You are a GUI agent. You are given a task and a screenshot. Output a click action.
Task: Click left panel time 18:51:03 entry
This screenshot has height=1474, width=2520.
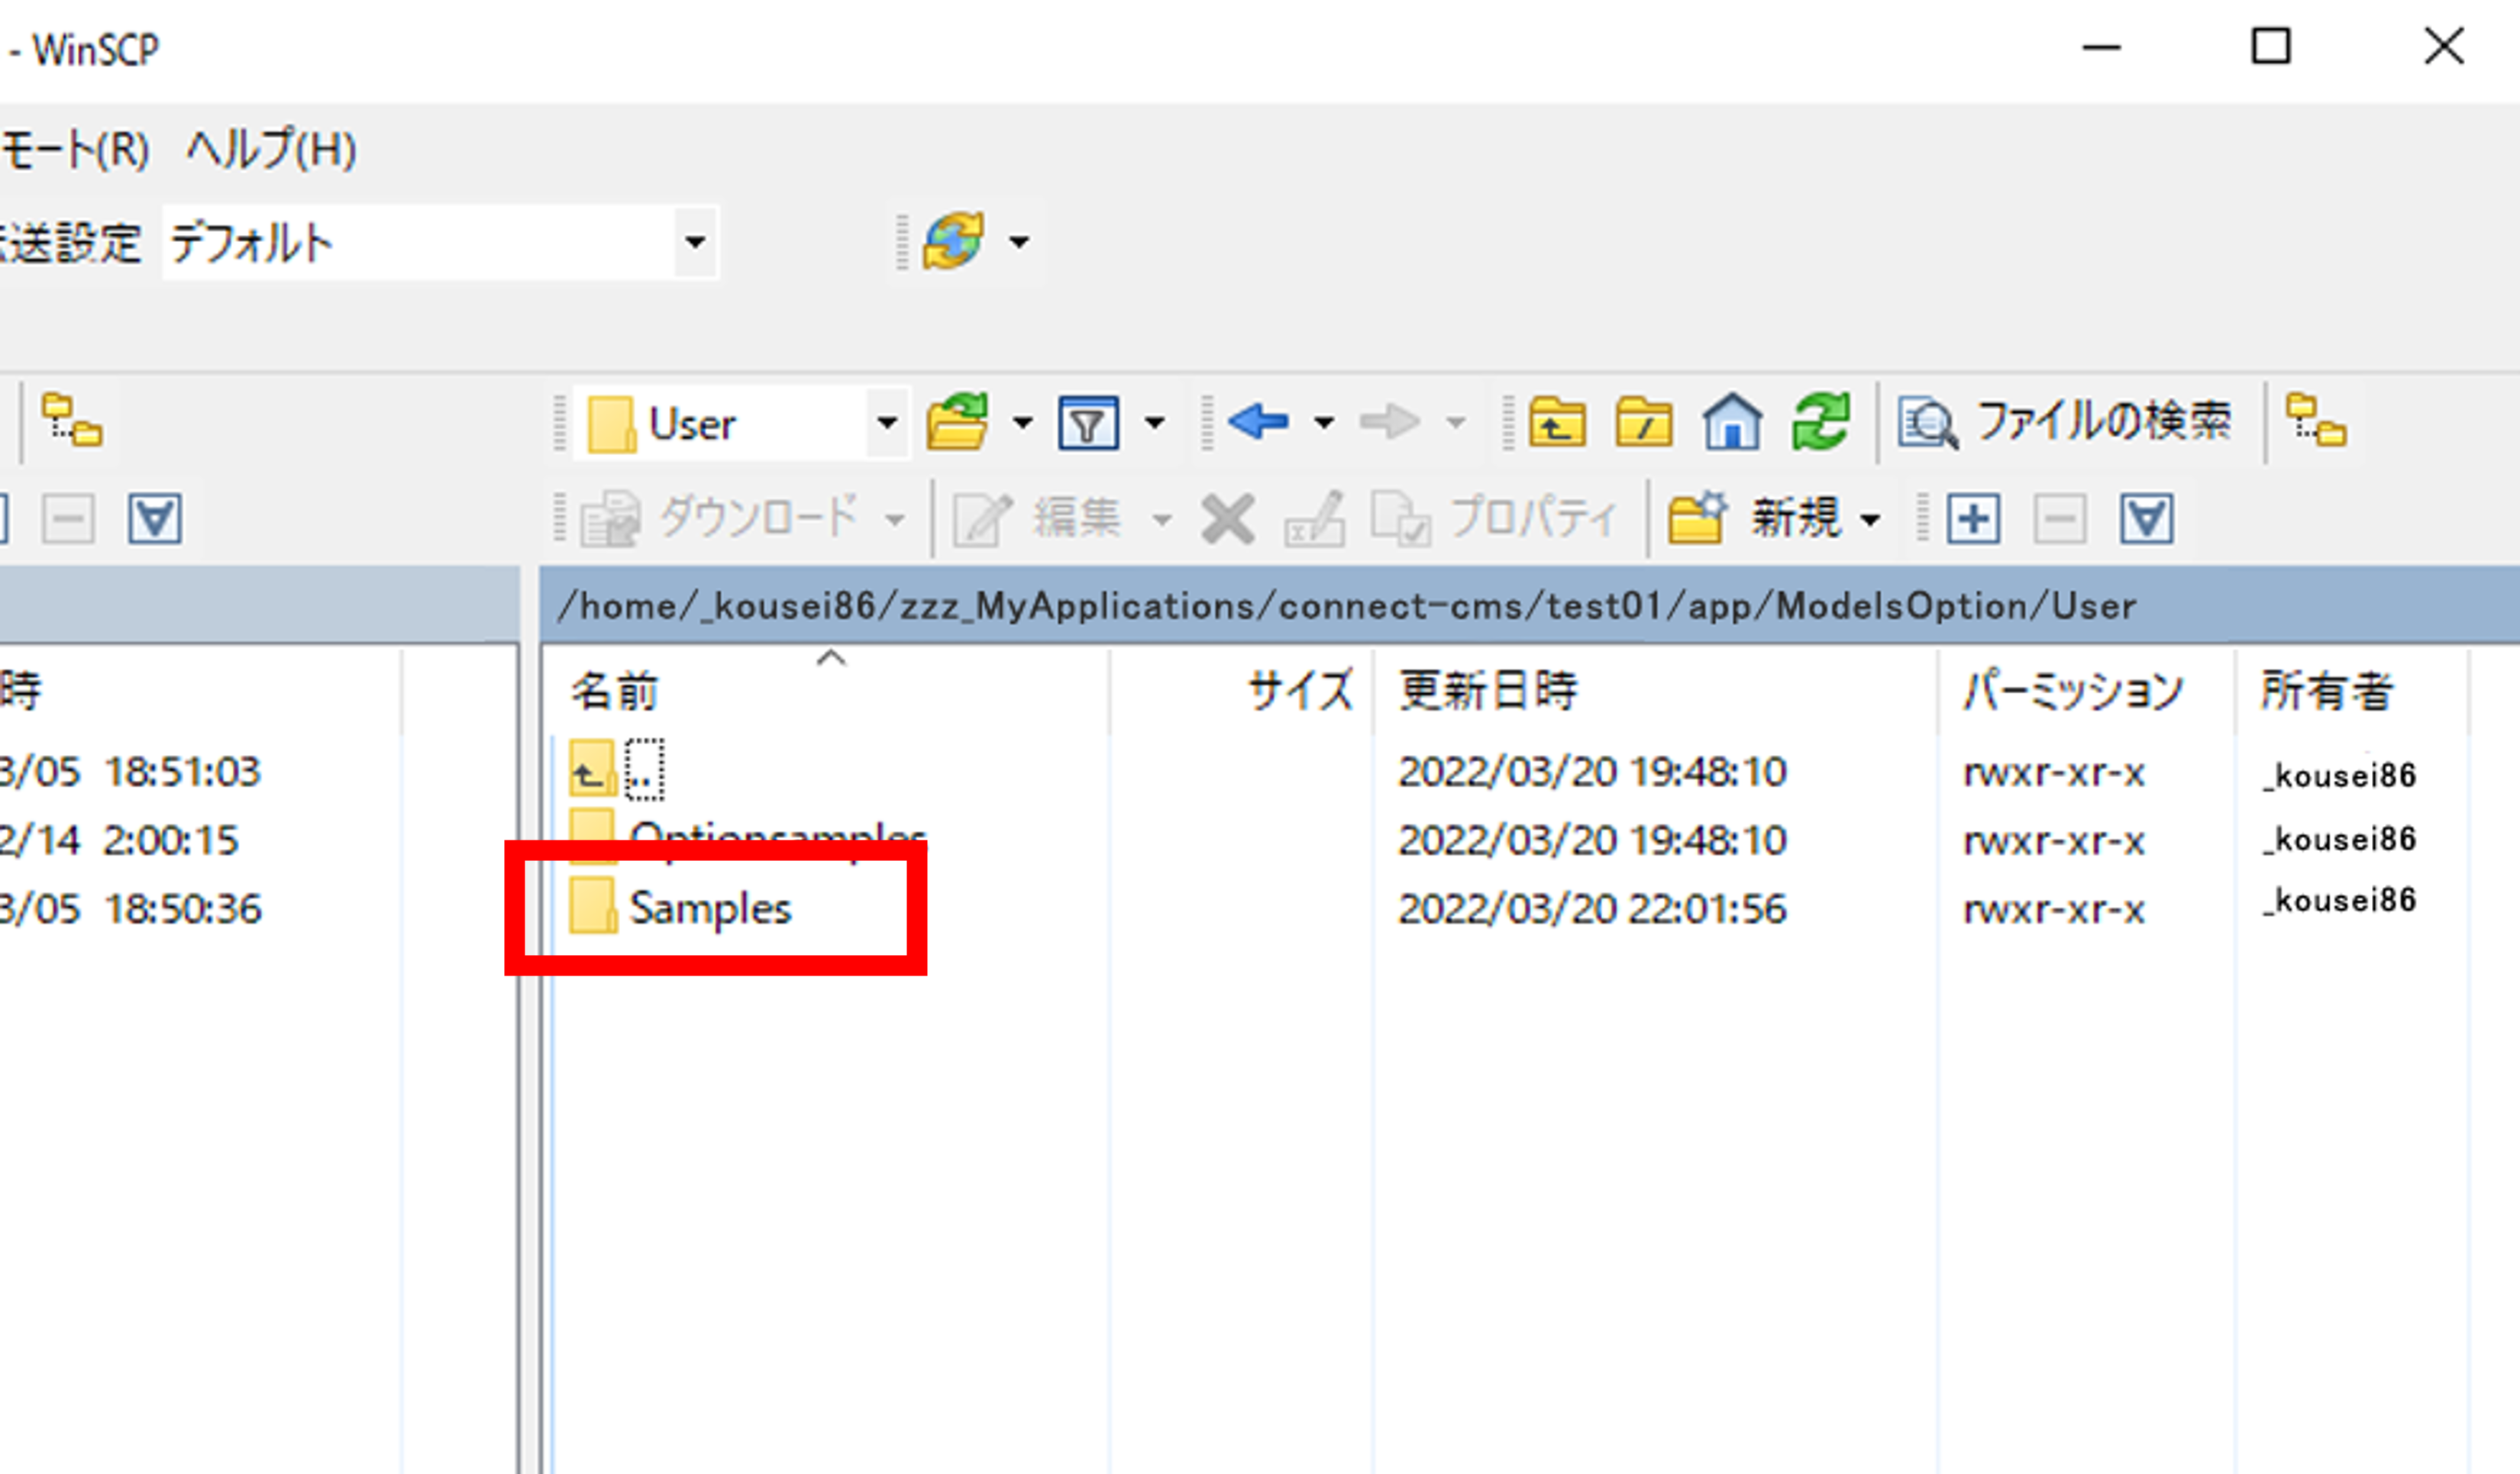182,772
